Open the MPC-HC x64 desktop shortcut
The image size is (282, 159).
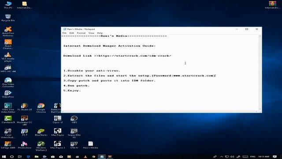(8, 69)
